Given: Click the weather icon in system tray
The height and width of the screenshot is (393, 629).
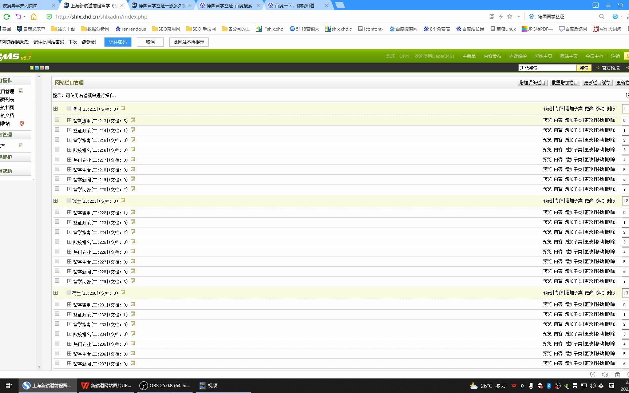Looking at the screenshot, I should click(474, 386).
